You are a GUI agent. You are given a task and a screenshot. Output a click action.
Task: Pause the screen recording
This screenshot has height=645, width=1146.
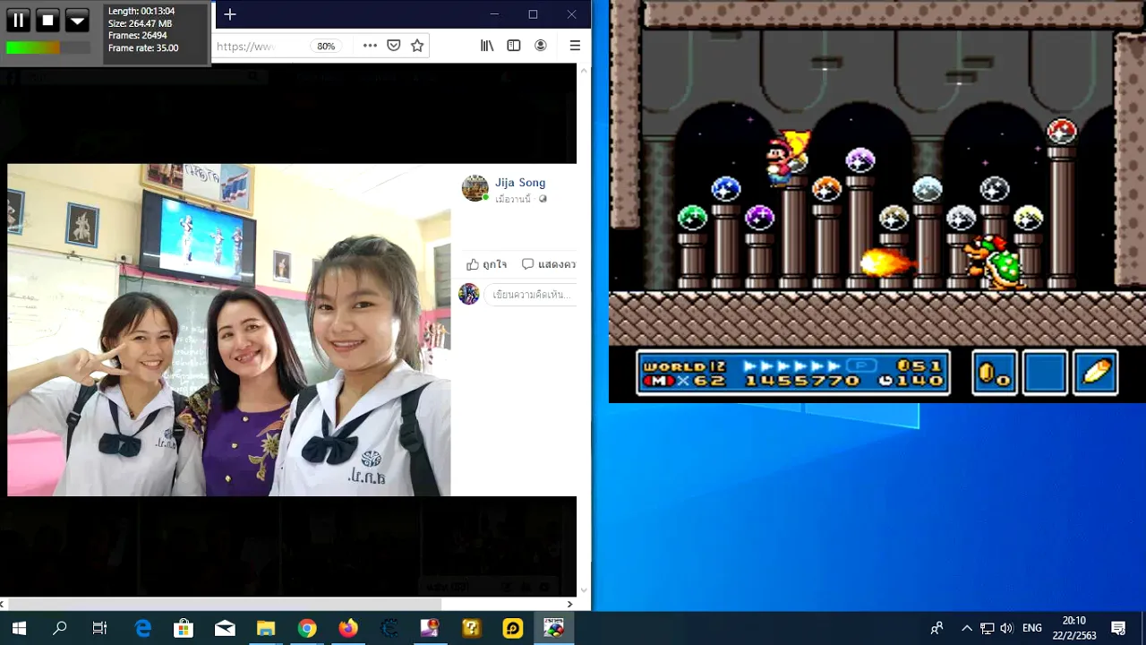18,20
